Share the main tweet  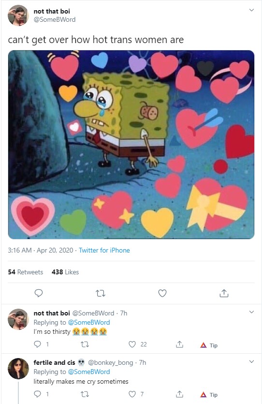click(x=224, y=293)
